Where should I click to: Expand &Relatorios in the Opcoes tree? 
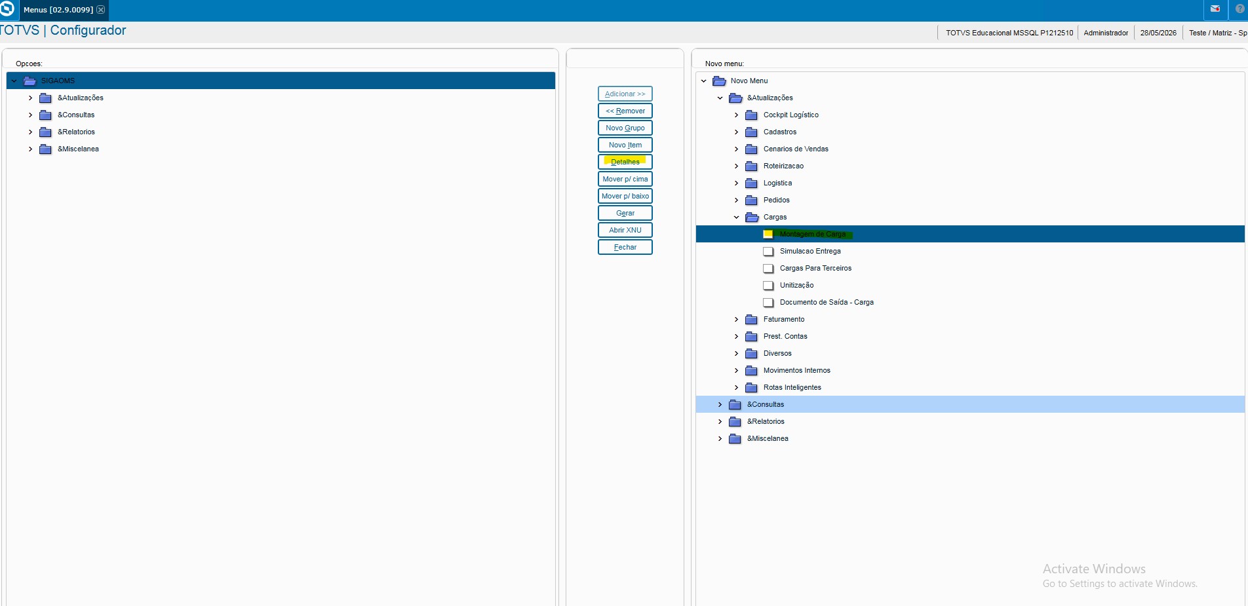[x=30, y=132]
